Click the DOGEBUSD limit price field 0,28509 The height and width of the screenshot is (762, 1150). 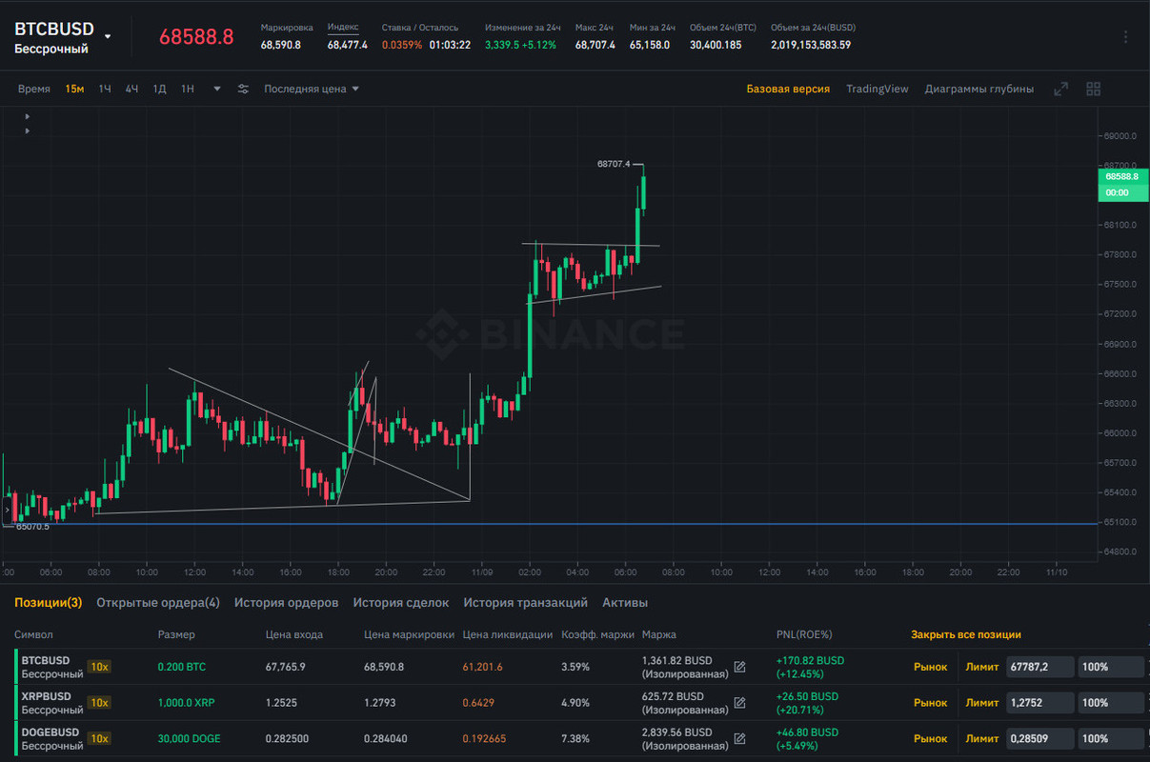[x=1039, y=738]
